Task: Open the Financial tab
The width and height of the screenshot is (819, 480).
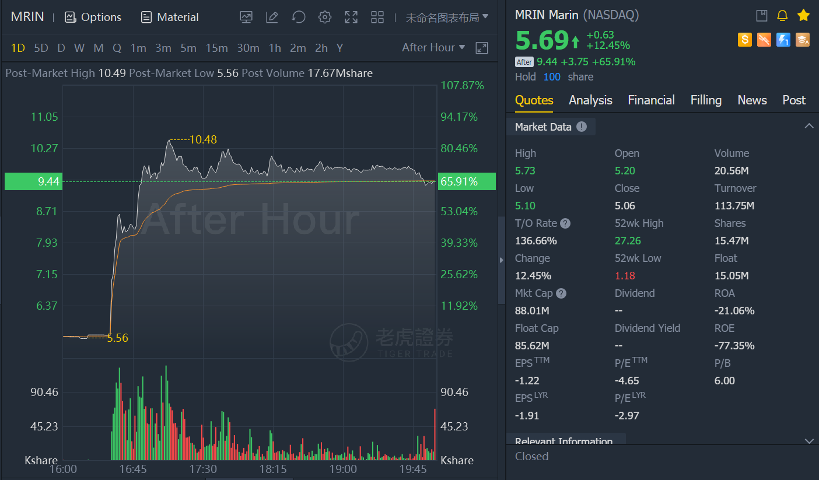Action: click(651, 100)
